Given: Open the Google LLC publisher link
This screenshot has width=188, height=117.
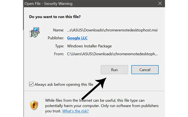Looking at the screenshot, I should point(77,38).
